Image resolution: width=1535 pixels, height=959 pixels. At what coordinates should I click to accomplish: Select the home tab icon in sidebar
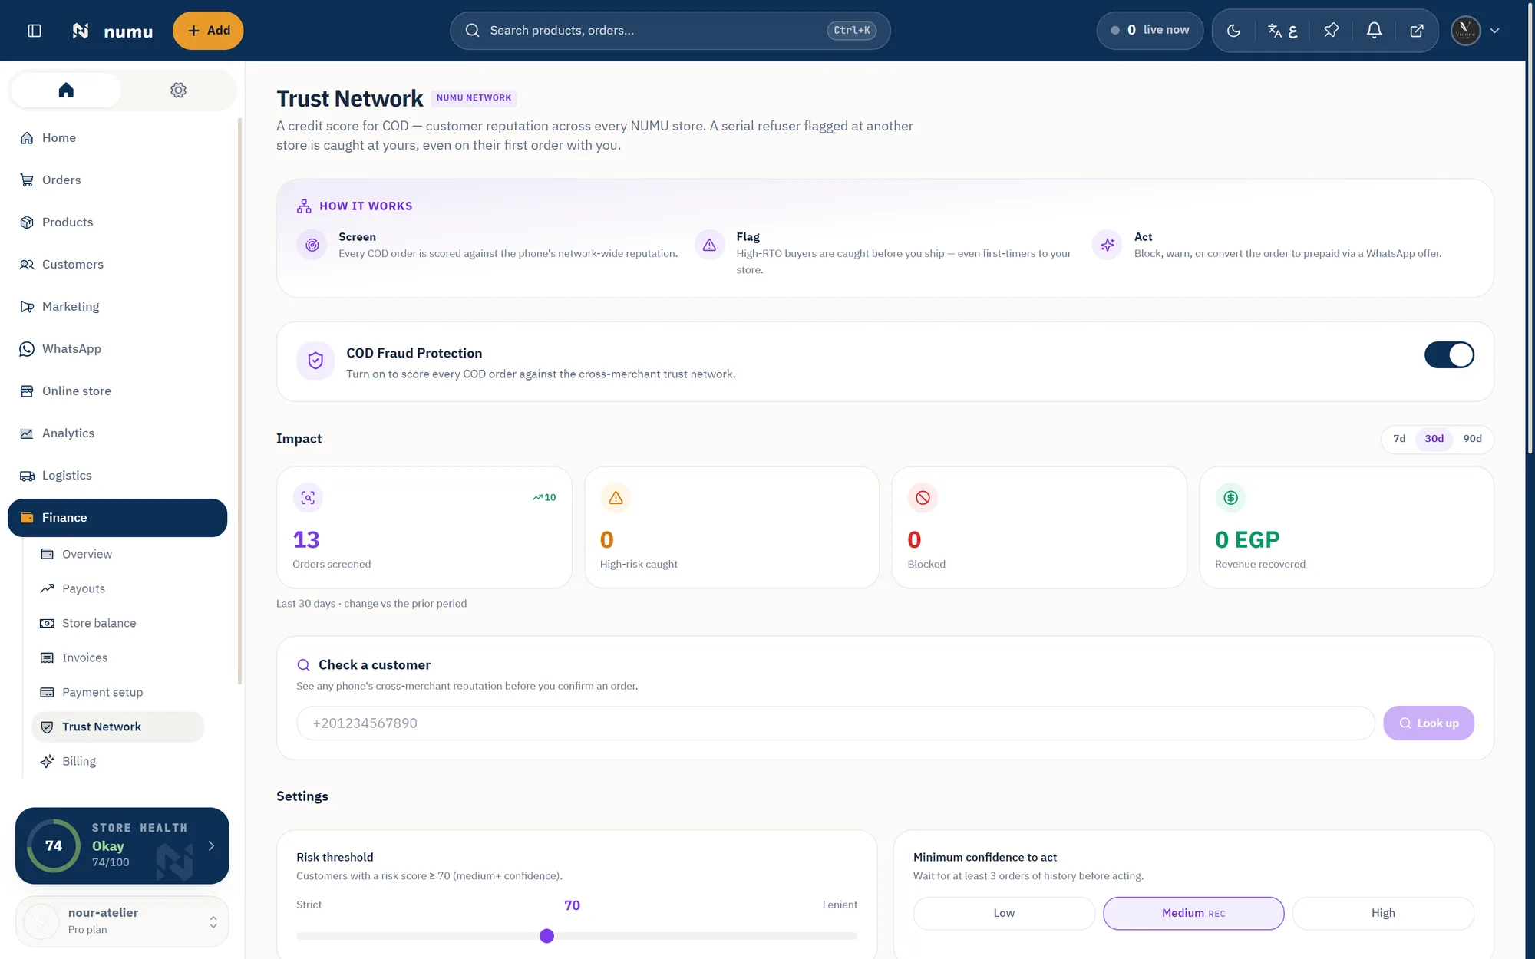pos(66,90)
